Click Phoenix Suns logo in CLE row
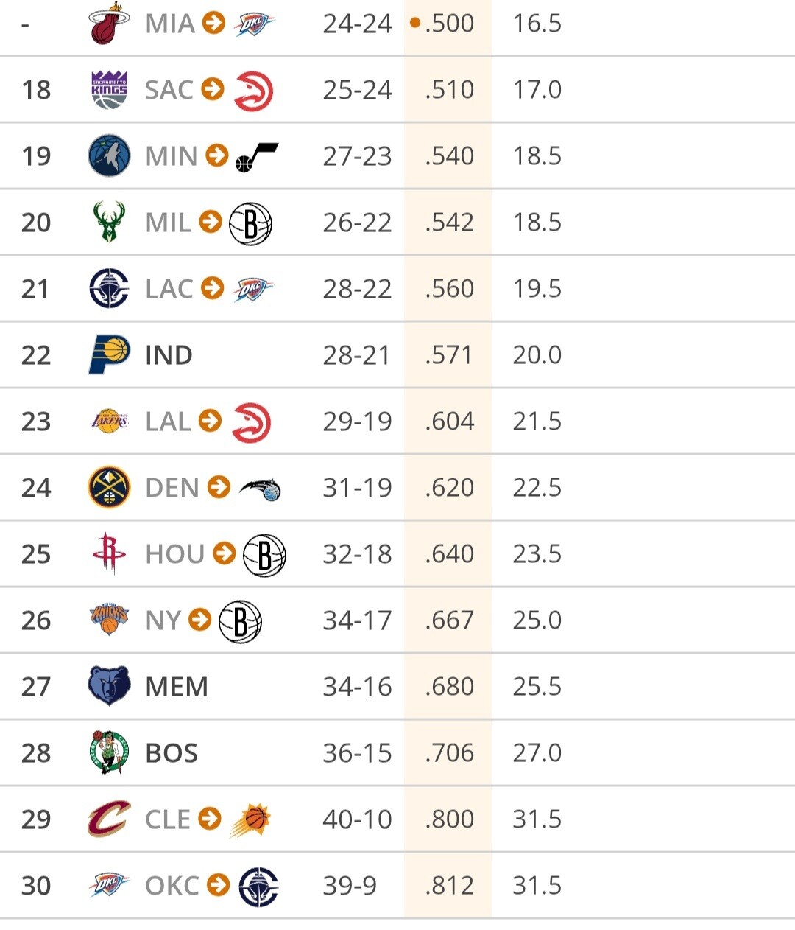The width and height of the screenshot is (795, 930). [251, 819]
